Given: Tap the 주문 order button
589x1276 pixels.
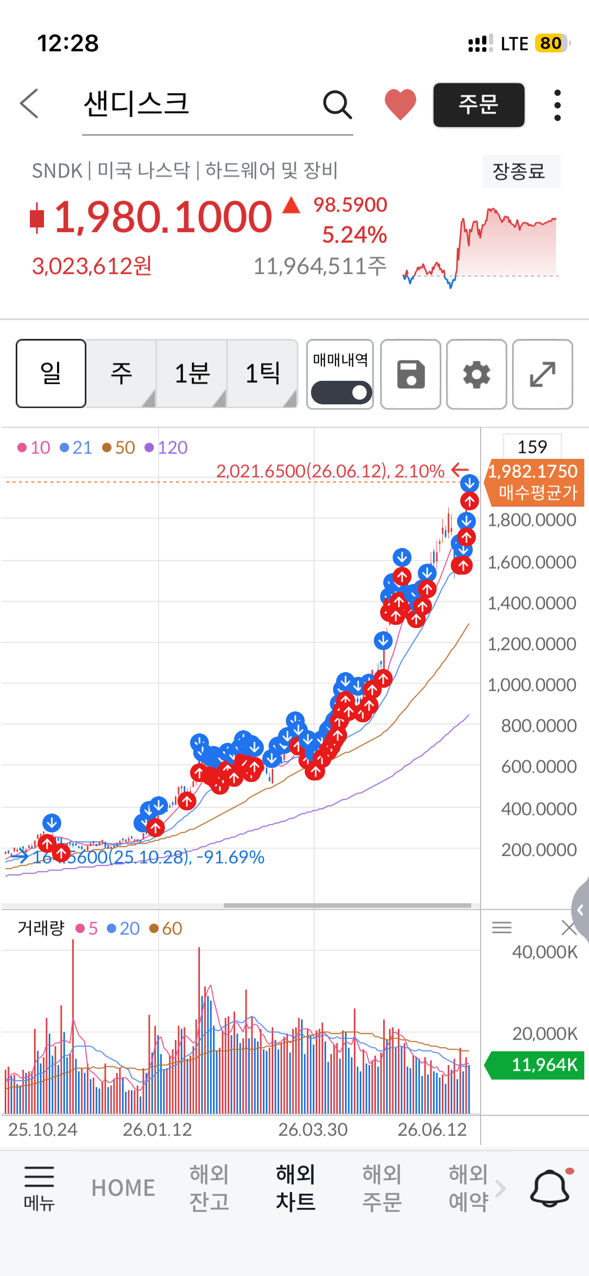Looking at the screenshot, I should coord(479,105).
